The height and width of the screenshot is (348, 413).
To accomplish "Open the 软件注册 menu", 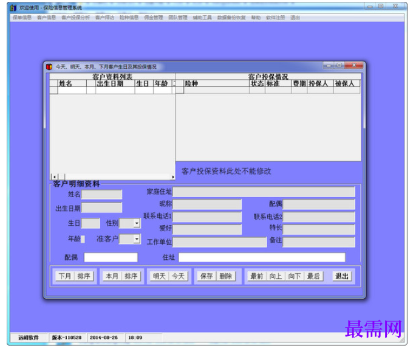I will pos(276,18).
